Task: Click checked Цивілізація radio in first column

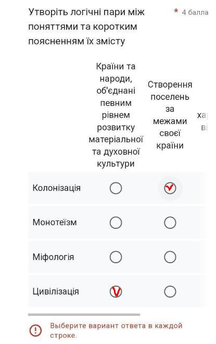Action: click(x=116, y=291)
